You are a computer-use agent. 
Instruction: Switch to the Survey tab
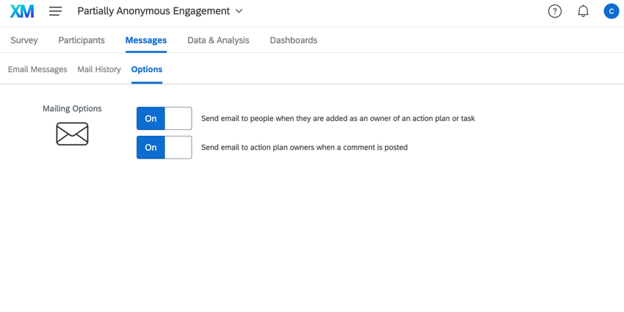pos(24,40)
